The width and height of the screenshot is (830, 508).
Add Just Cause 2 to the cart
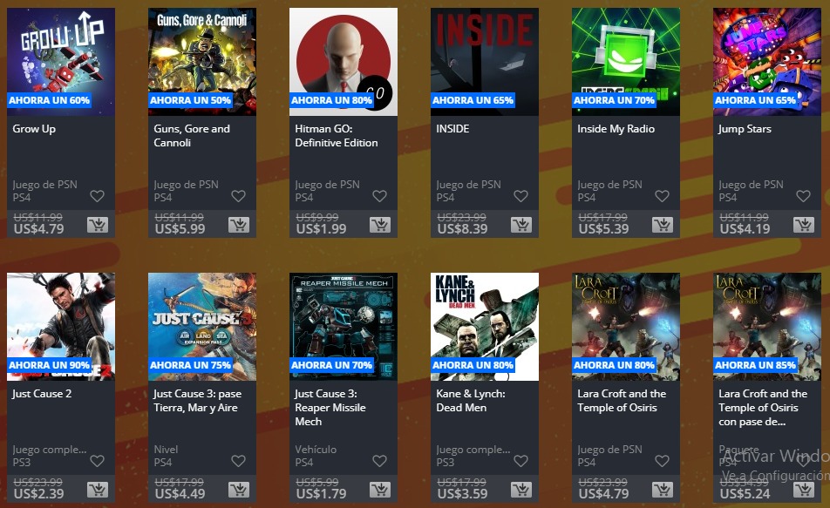[98, 490]
